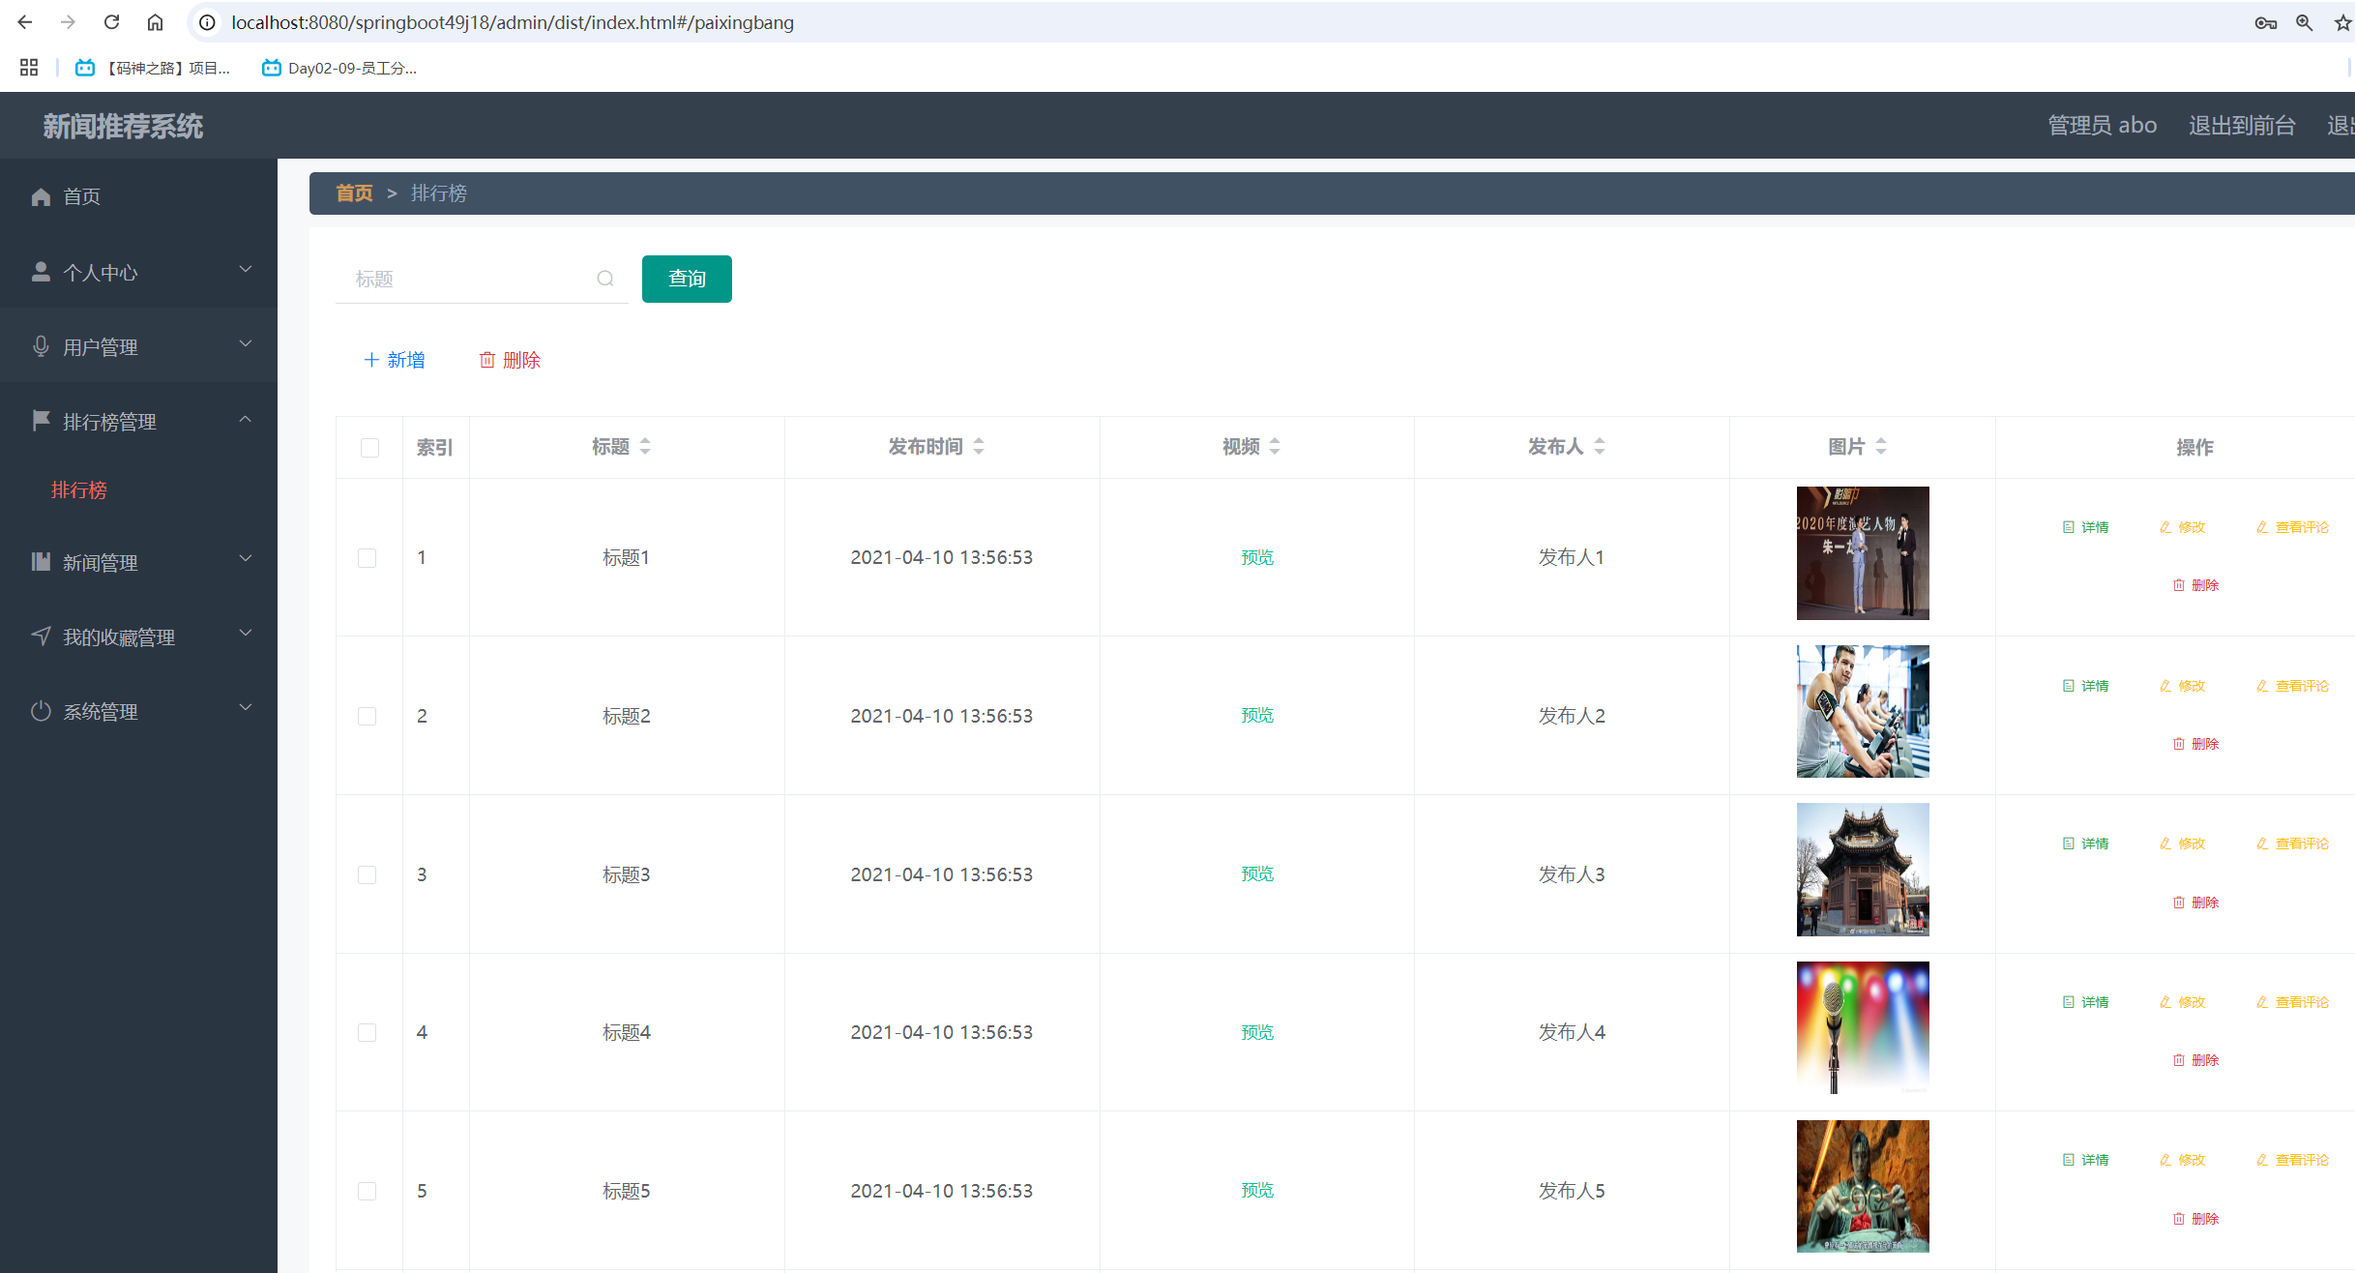Open the Day02-09 bookmark
This screenshot has height=1273, width=2355.
pyautogui.click(x=339, y=68)
